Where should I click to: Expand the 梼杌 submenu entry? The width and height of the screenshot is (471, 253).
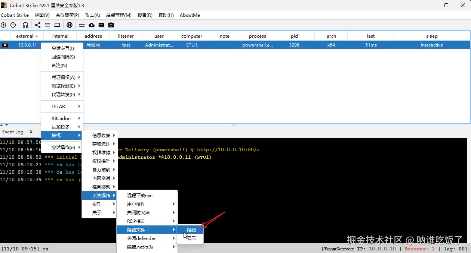62,136
